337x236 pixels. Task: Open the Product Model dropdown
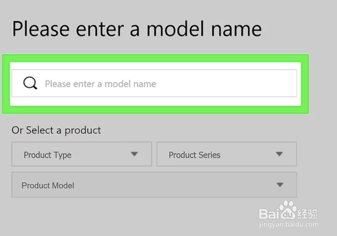click(x=154, y=185)
